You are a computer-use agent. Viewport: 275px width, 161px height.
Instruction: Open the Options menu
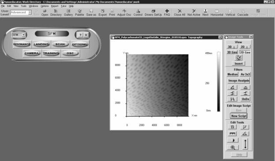point(45,6)
